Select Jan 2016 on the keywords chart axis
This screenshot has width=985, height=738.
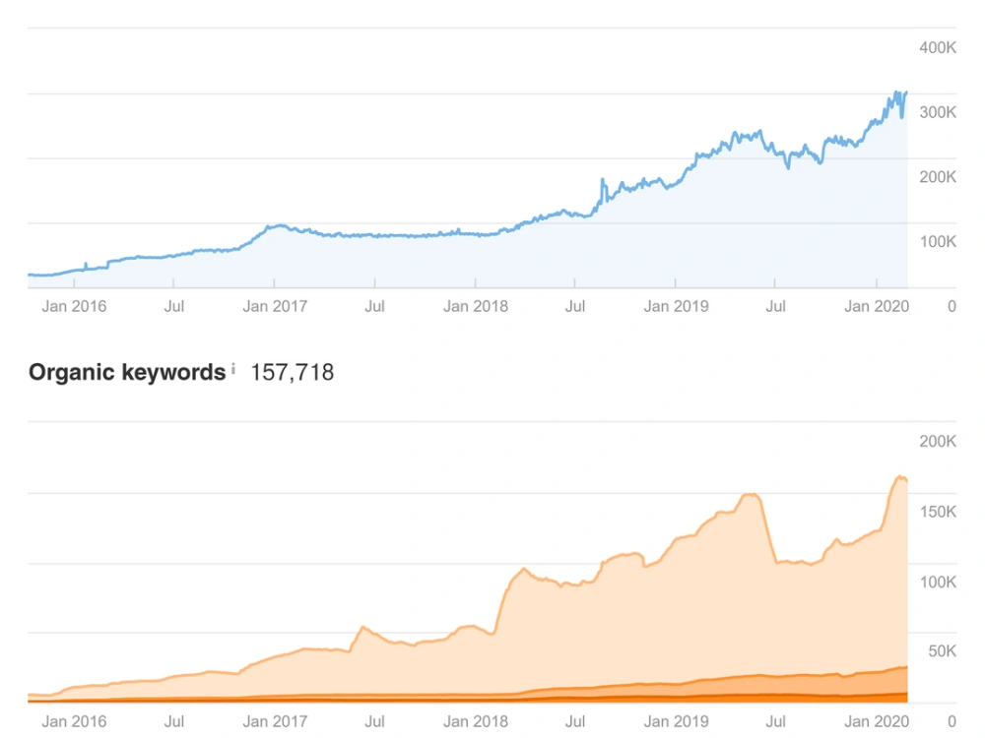tap(74, 721)
